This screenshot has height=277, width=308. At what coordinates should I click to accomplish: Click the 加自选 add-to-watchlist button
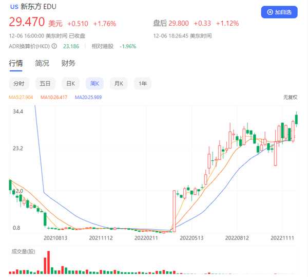[279, 12]
